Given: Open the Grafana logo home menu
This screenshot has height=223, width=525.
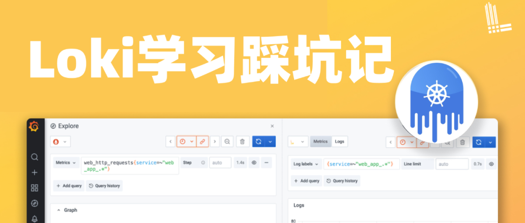Looking at the screenshot, I should point(34,127).
